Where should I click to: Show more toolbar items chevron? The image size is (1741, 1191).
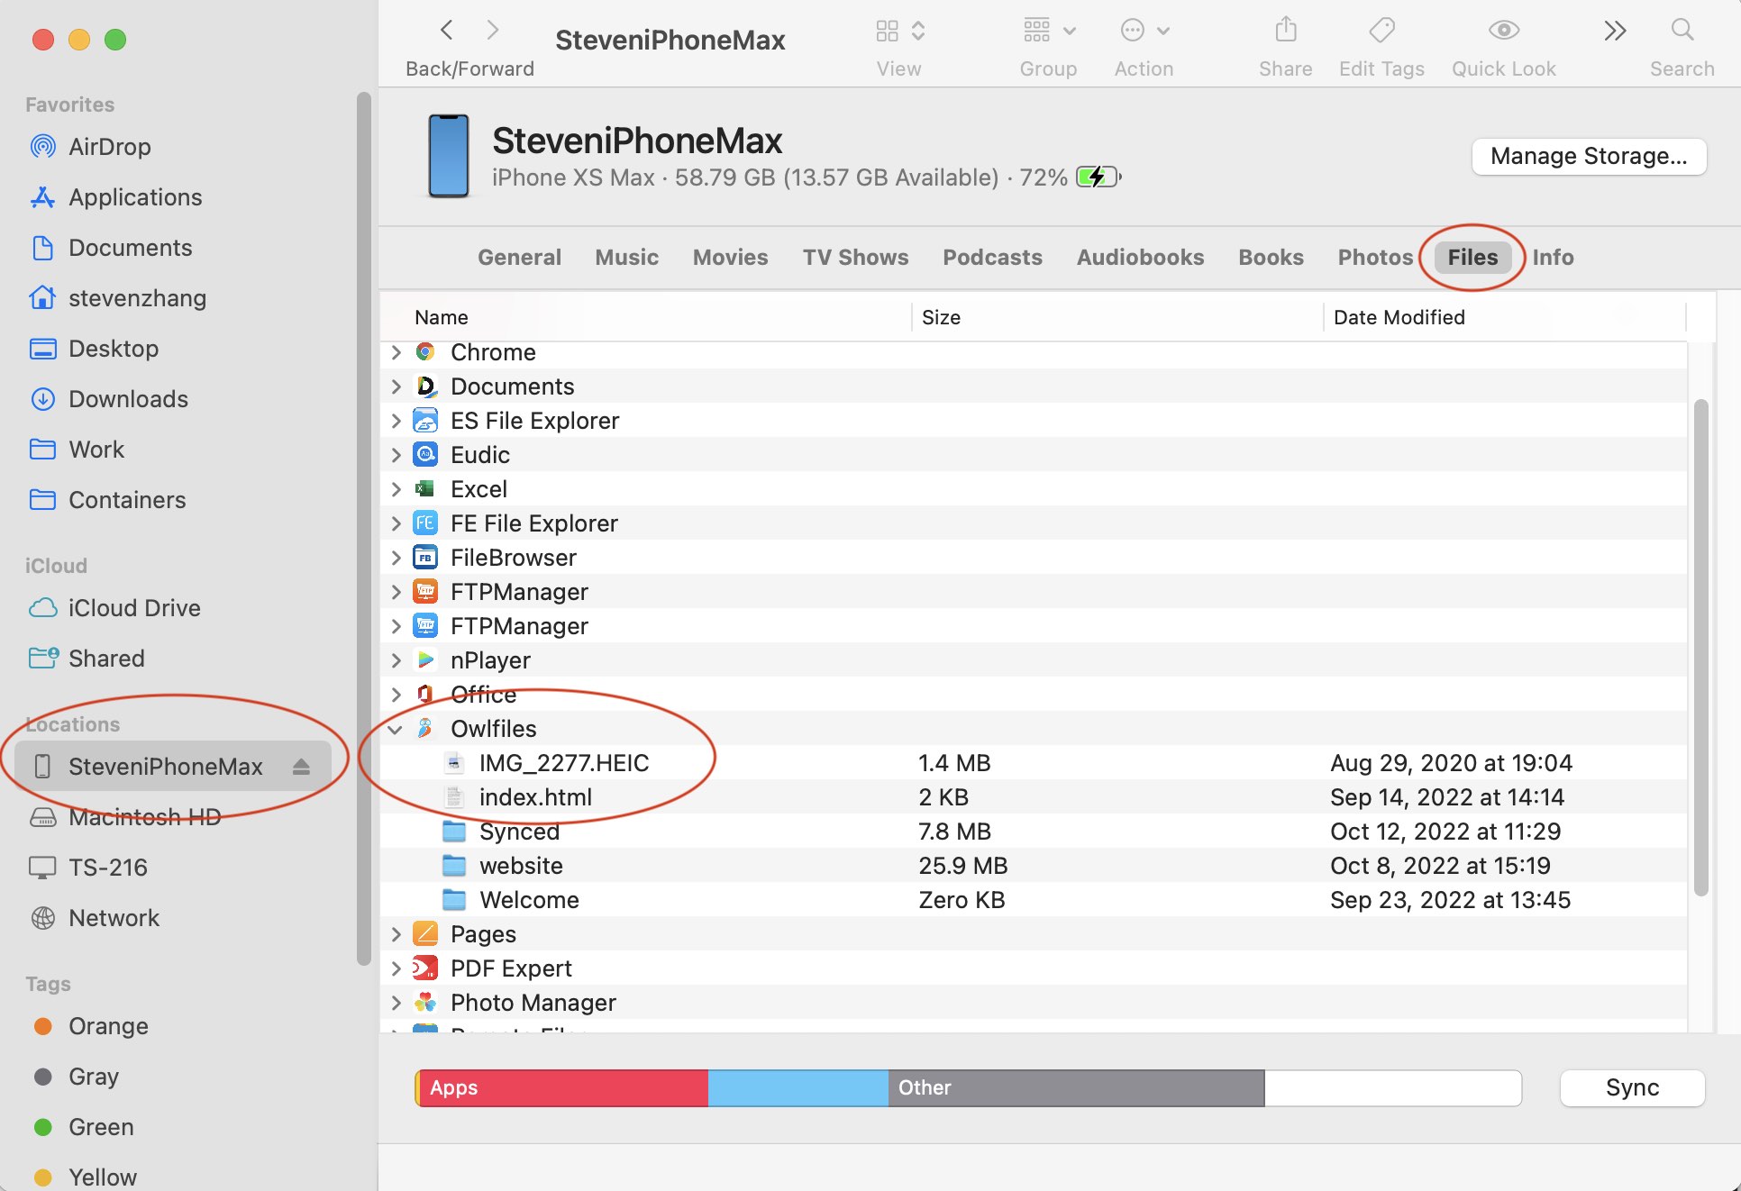(x=1615, y=31)
